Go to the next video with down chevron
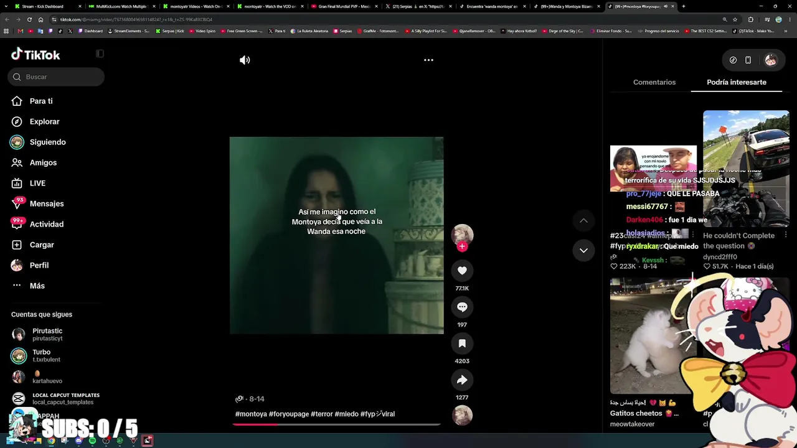The width and height of the screenshot is (797, 448). tap(583, 250)
